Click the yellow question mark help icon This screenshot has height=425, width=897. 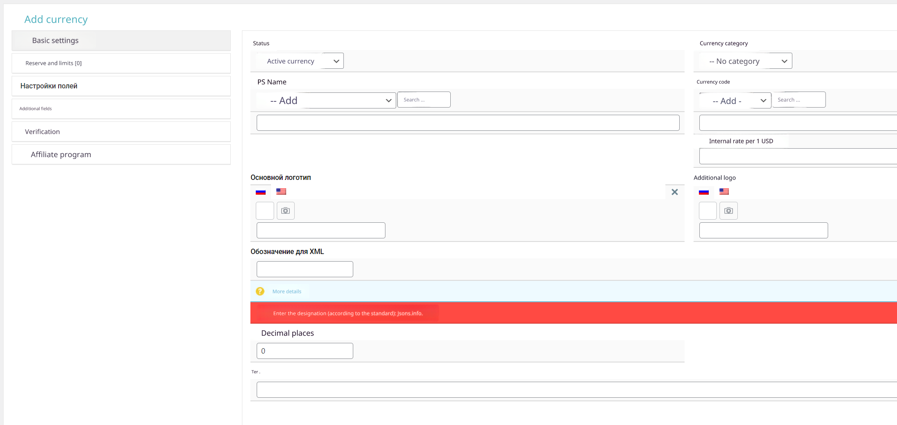pos(260,292)
